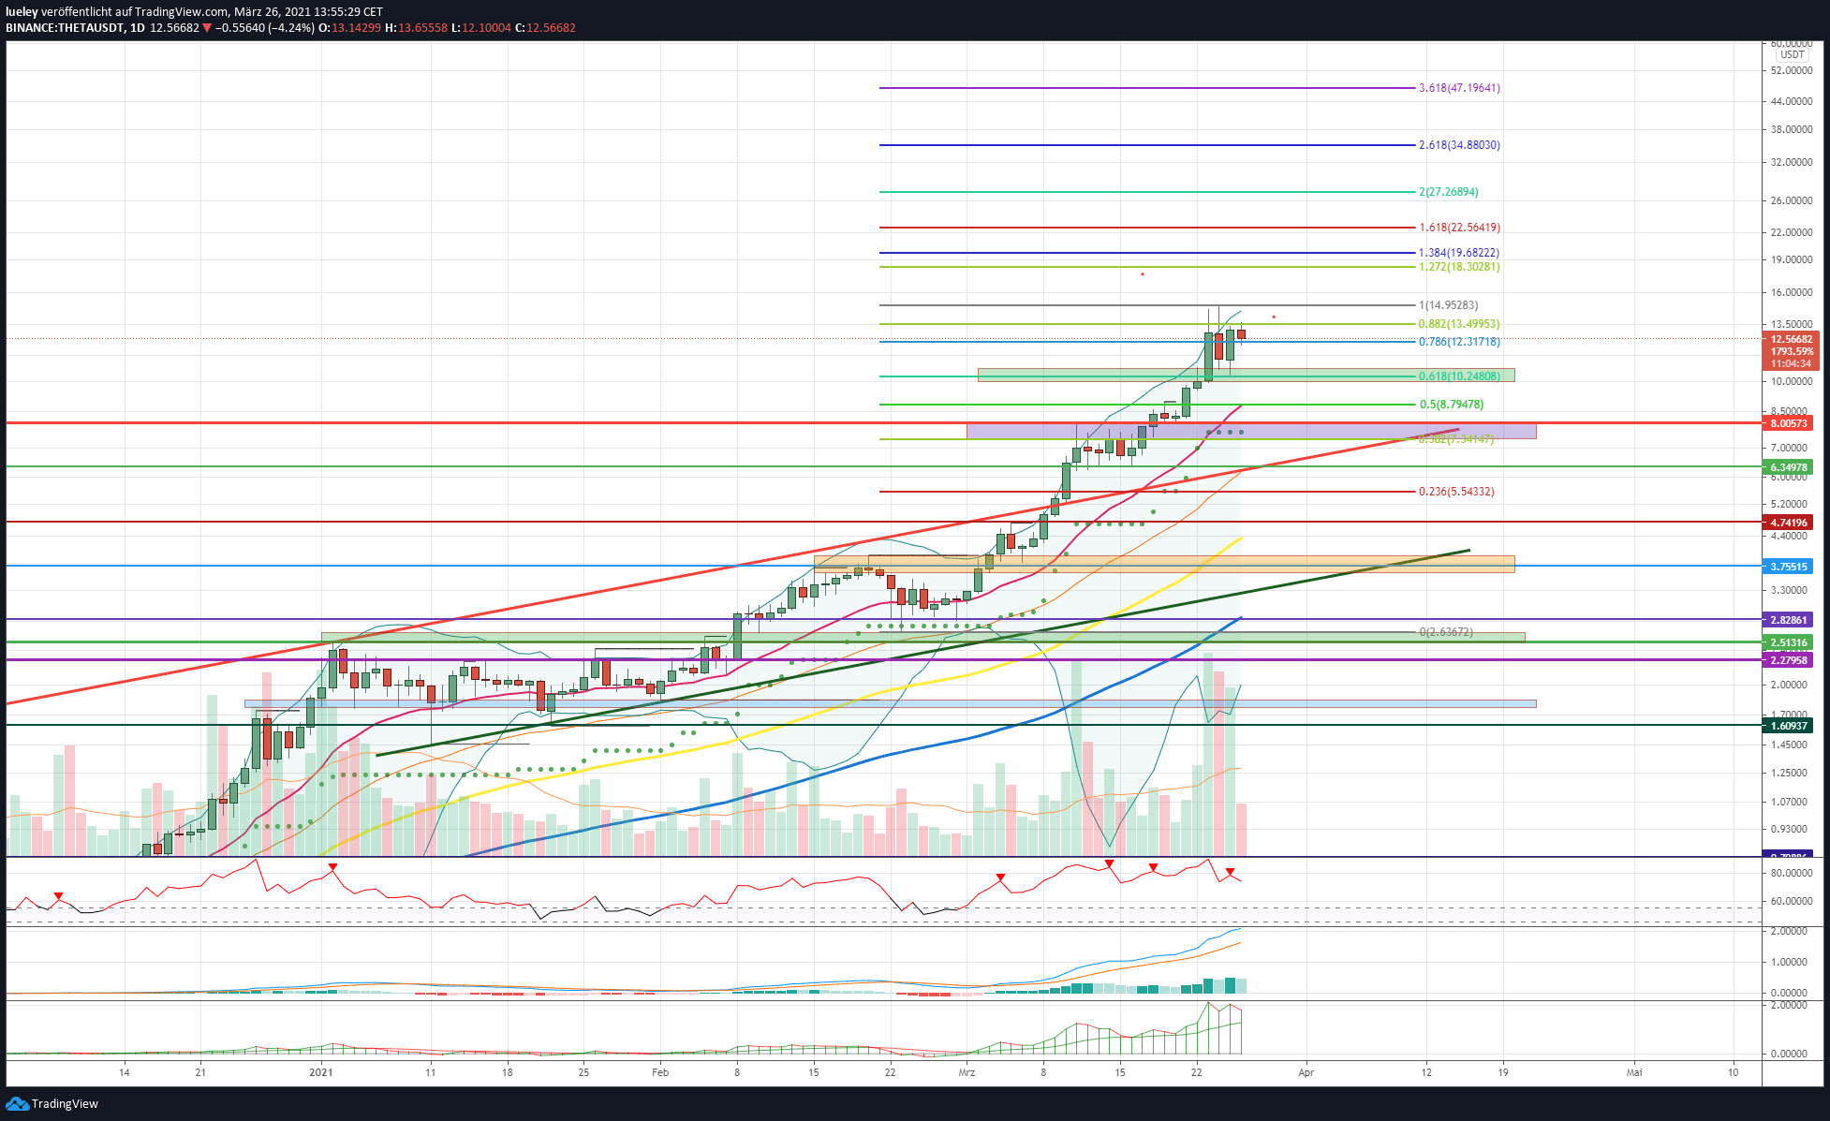Select the light blue zone near 1.80
Image resolution: width=1830 pixels, height=1121 pixels.
(890, 703)
